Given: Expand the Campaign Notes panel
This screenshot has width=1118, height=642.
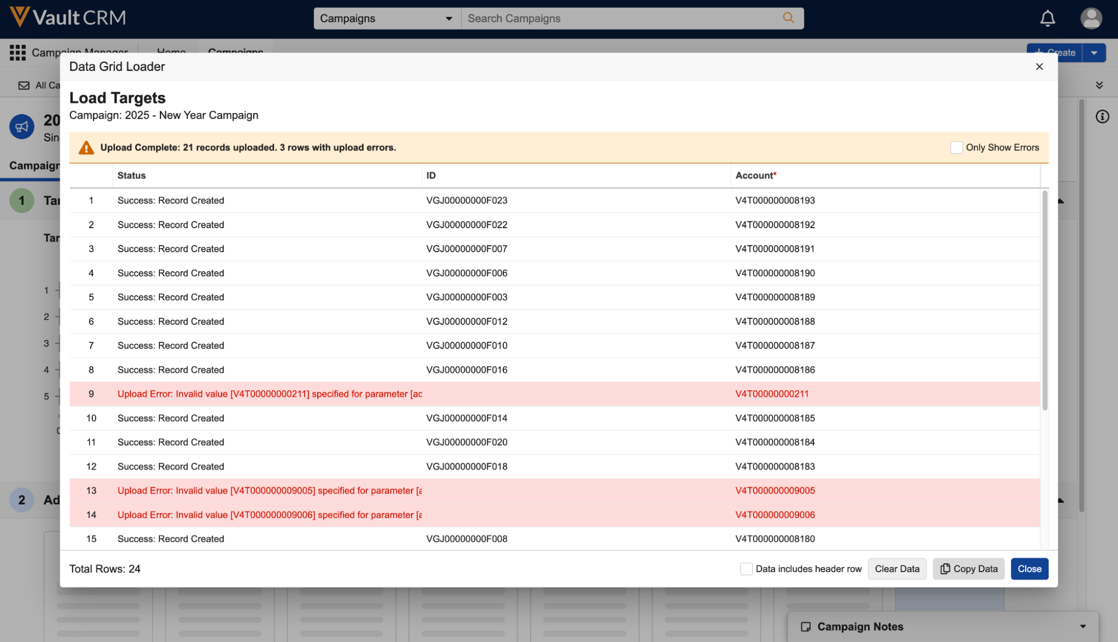Looking at the screenshot, I should click(x=1083, y=626).
